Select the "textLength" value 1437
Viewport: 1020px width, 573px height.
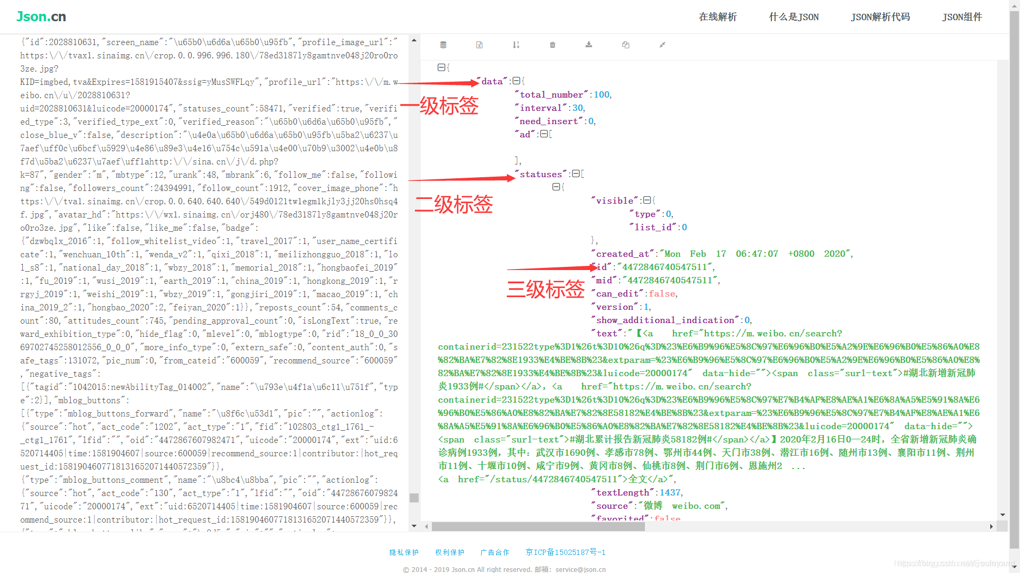pos(670,492)
